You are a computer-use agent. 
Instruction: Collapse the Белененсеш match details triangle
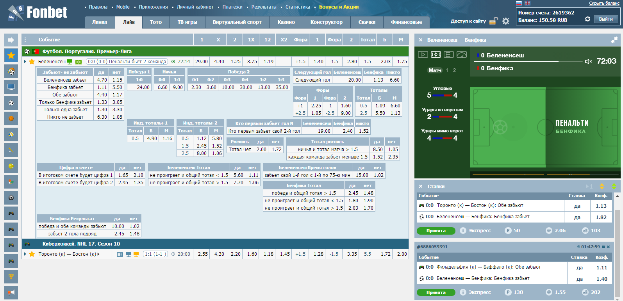25,62
